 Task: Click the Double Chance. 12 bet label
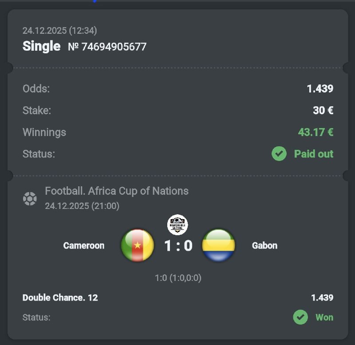60,297
